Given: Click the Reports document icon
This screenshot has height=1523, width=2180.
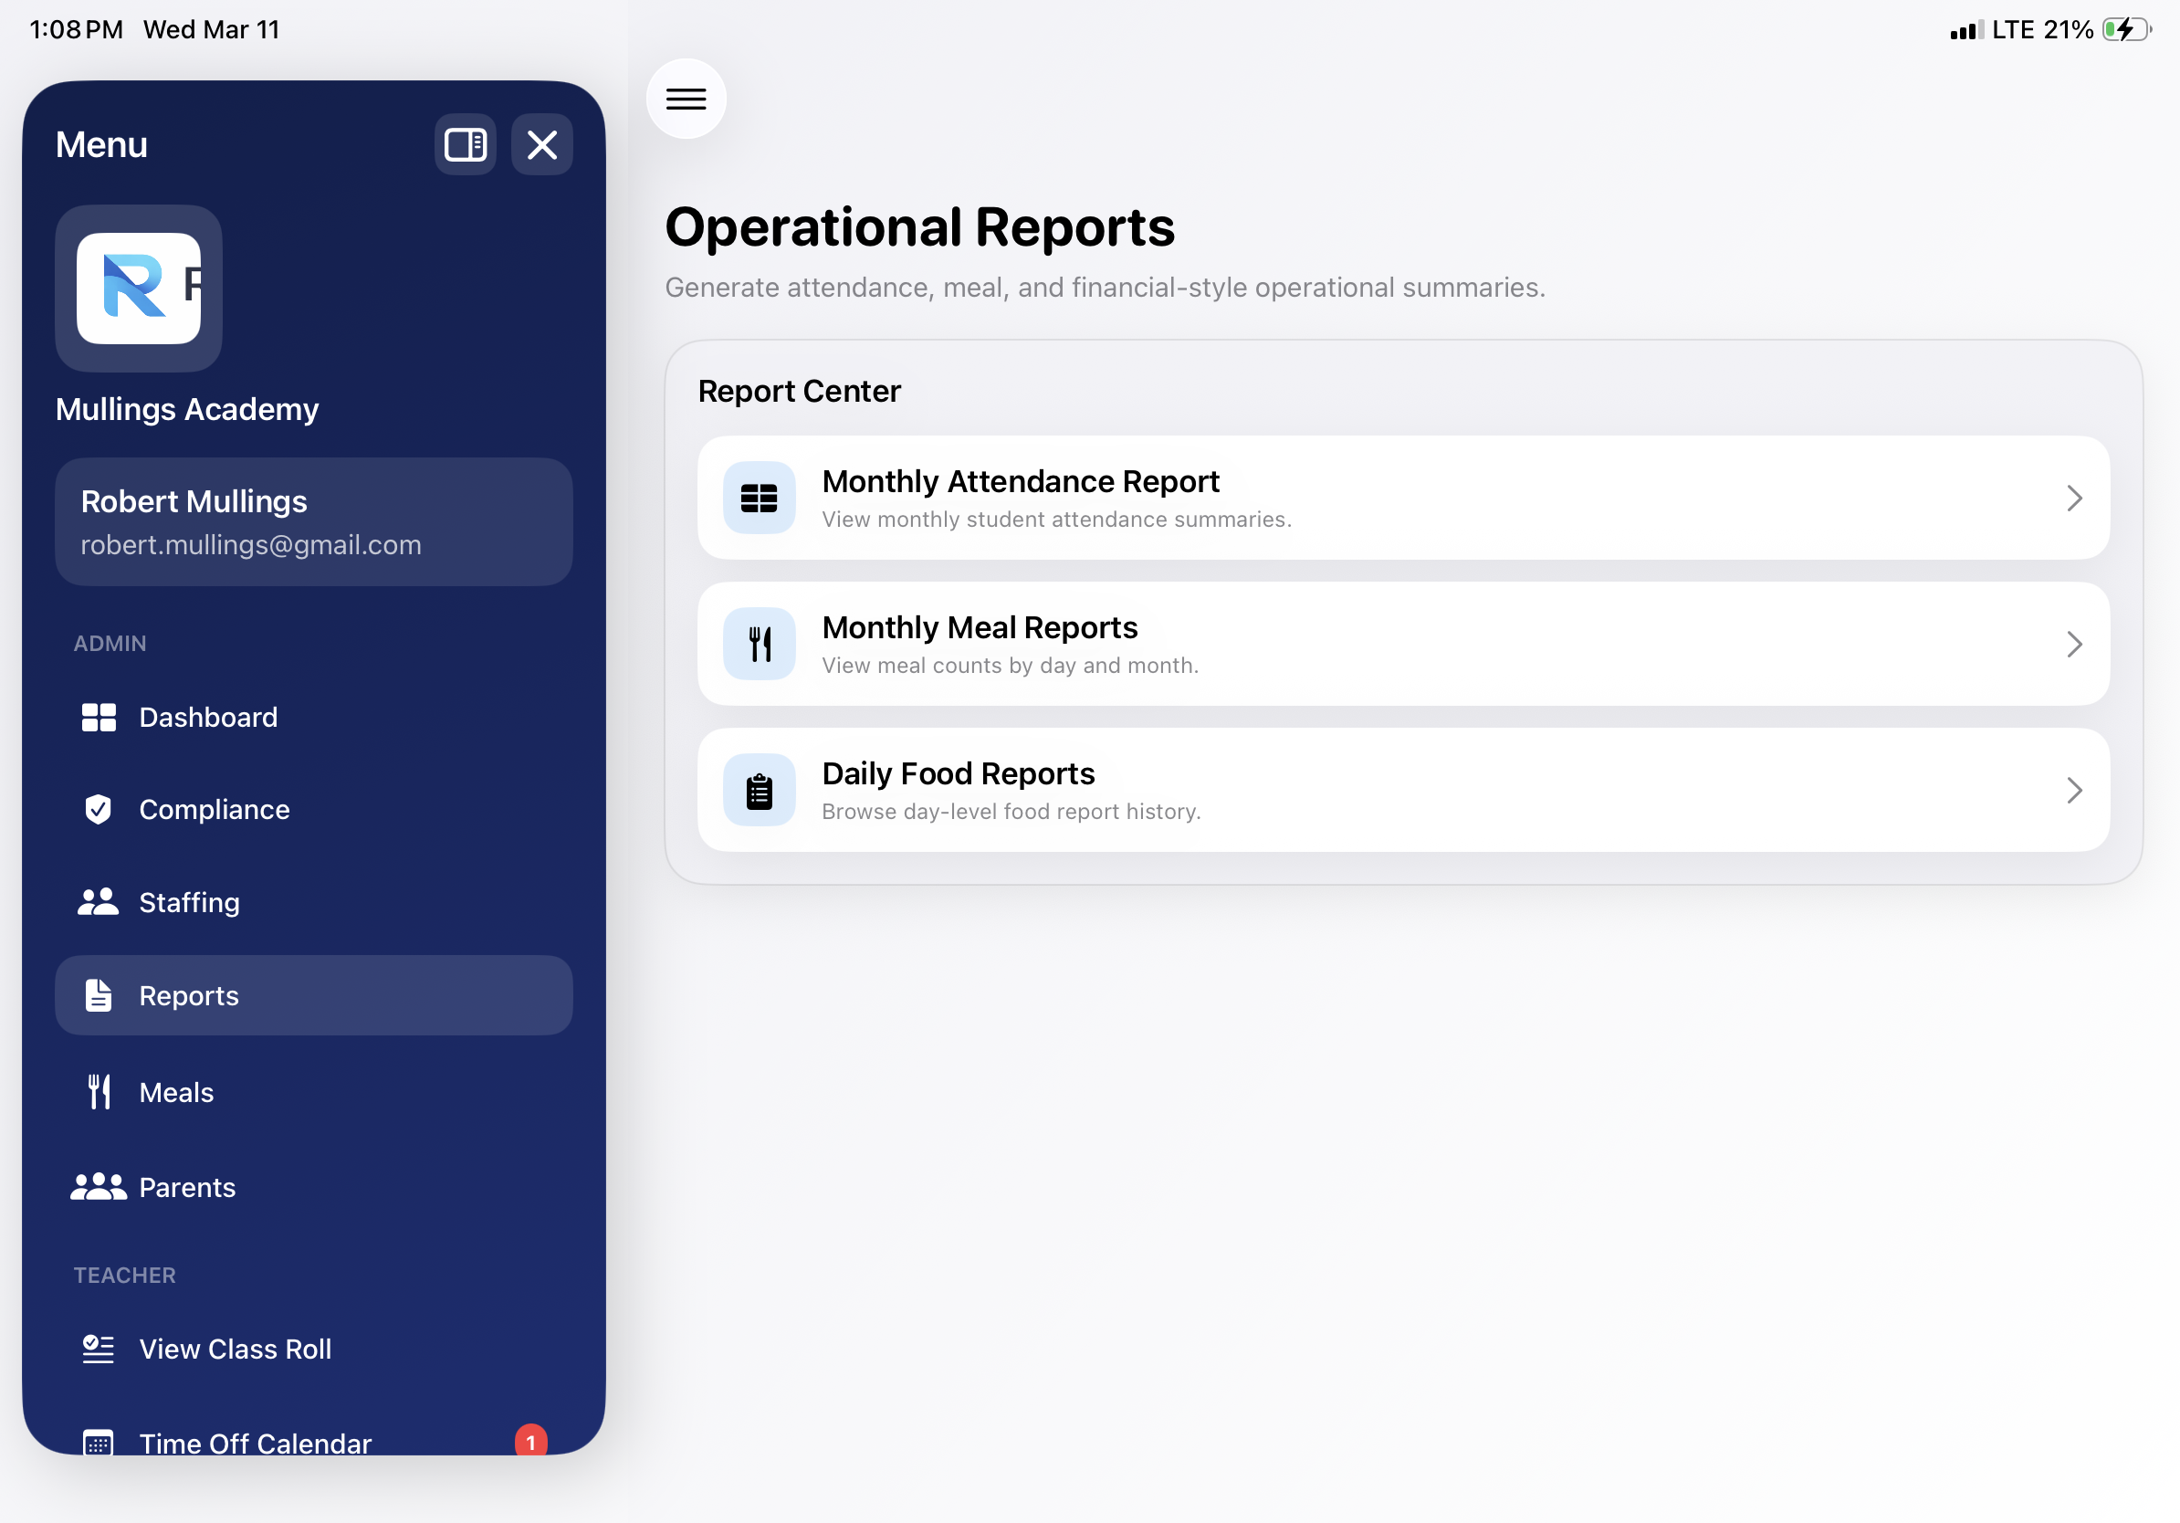Looking at the screenshot, I should 99,996.
